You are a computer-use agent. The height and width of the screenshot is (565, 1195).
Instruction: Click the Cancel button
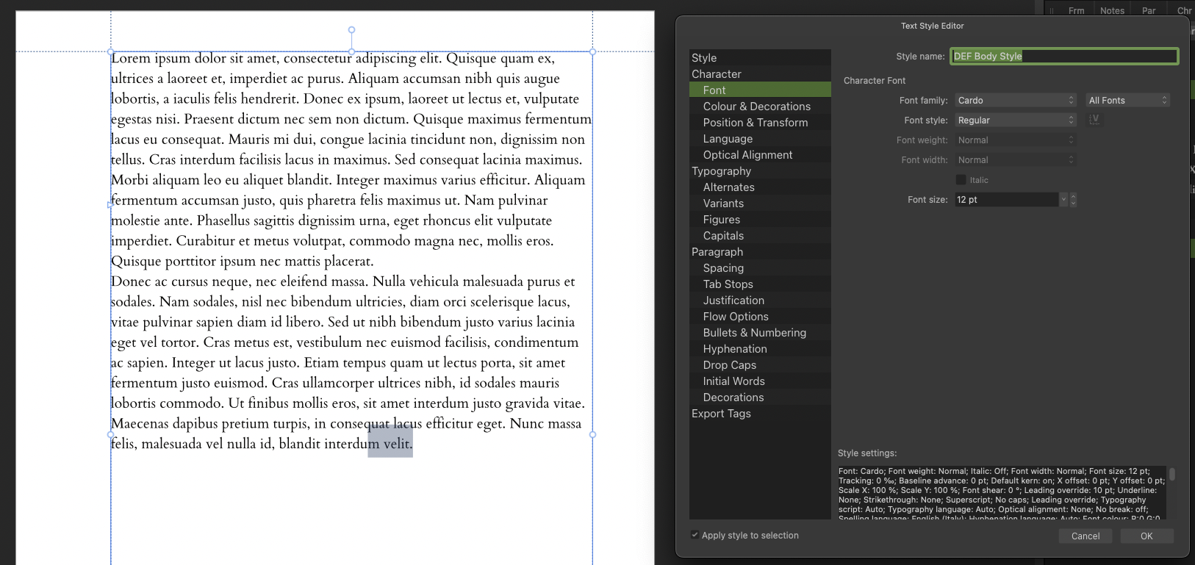click(x=1085, y=536)
